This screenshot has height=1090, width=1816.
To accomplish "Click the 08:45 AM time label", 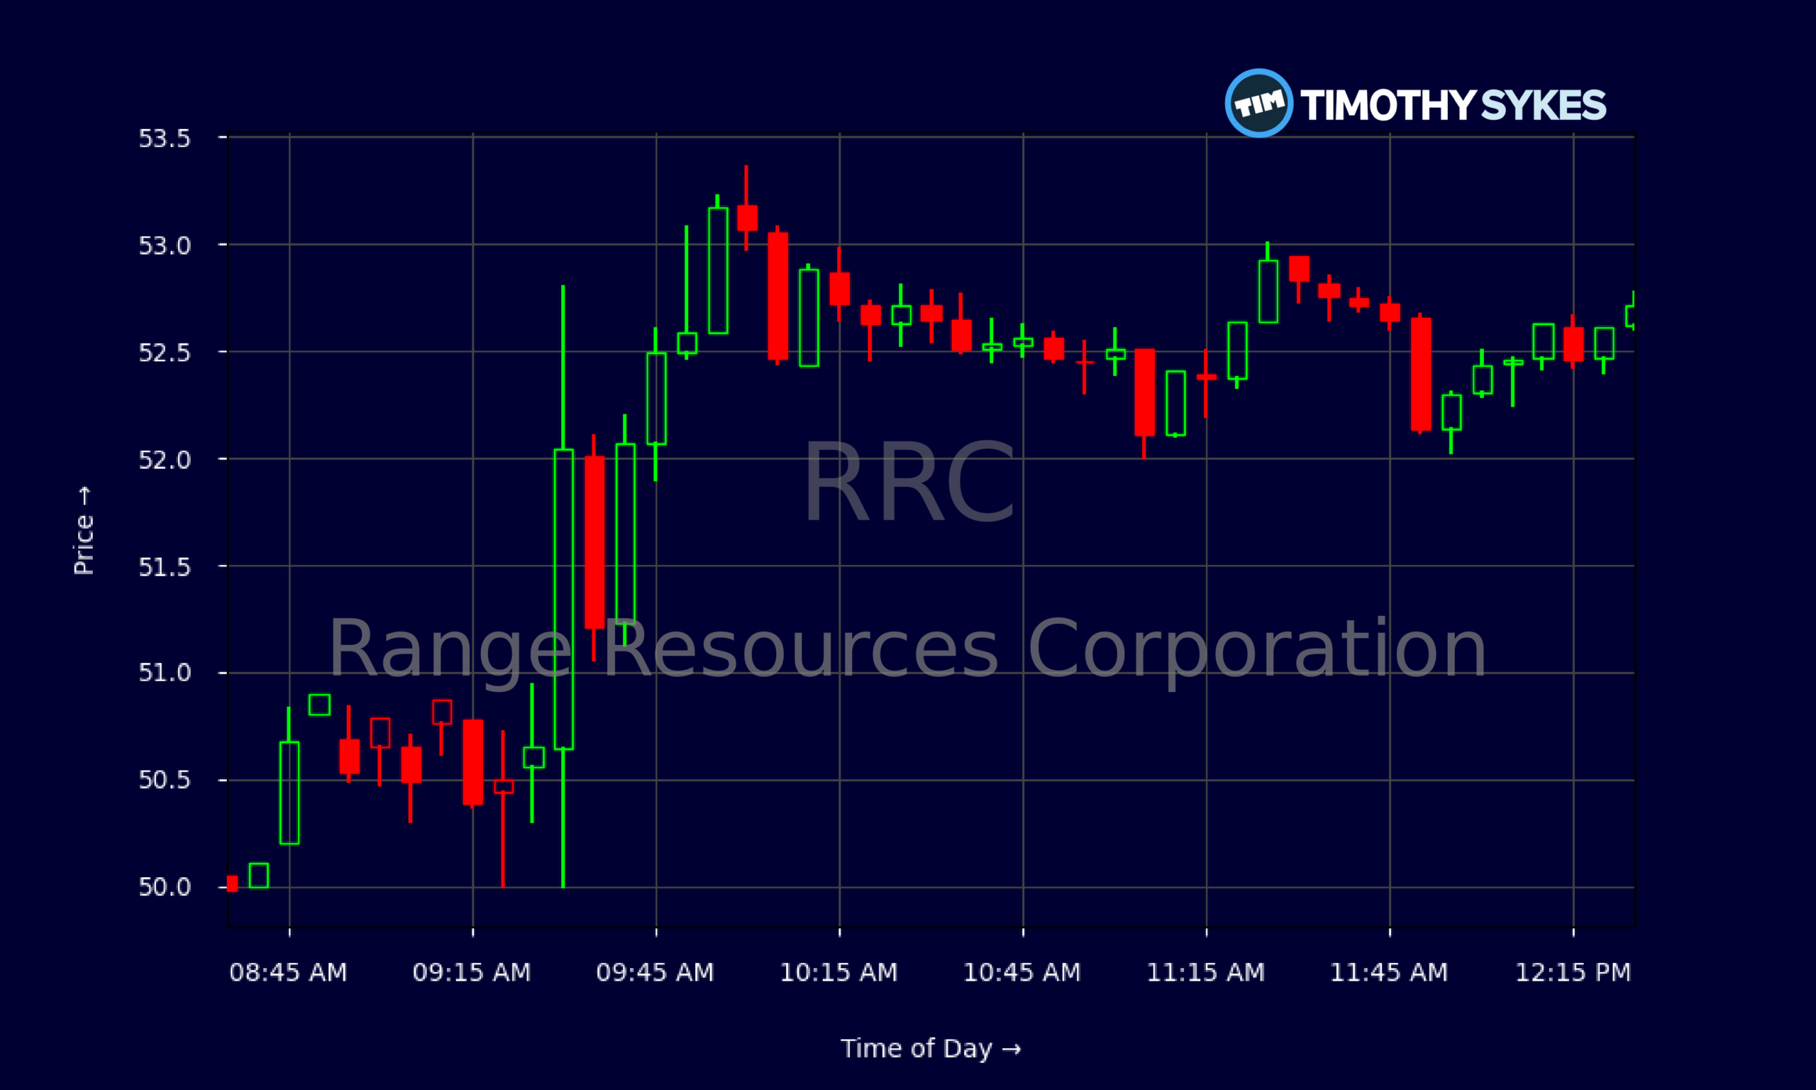I will tap(289, 972).
